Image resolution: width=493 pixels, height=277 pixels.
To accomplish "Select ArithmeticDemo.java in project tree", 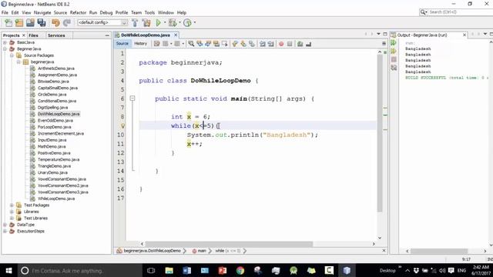I will pyautogui.click(x=56, y=68).
